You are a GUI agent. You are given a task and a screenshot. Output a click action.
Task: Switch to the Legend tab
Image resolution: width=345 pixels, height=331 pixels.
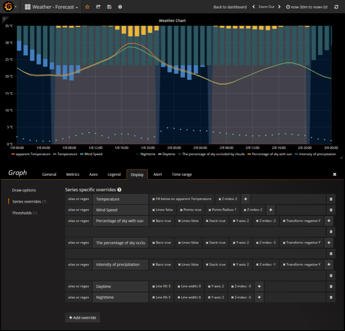[114, 174]
